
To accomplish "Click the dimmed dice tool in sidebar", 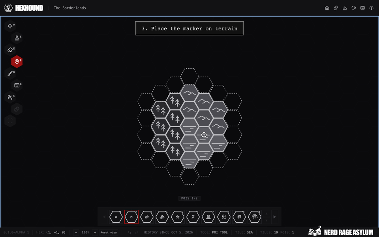I will (17, 109).
